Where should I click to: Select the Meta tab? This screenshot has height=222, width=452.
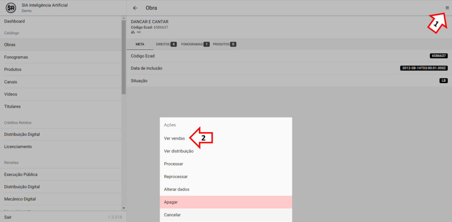[x=139, y=44]
